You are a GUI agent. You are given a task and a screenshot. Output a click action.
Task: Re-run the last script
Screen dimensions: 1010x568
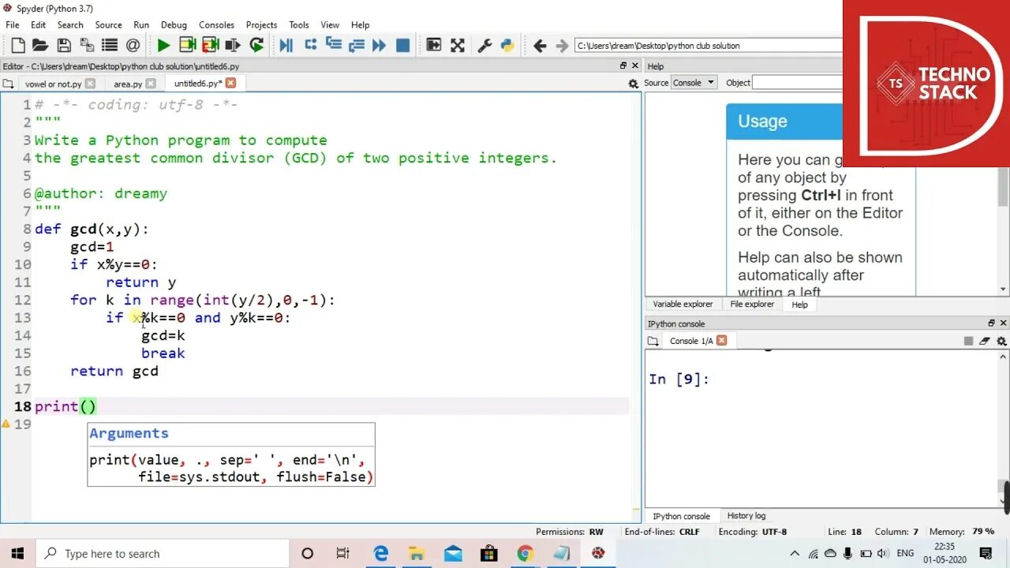coord(256,46)
